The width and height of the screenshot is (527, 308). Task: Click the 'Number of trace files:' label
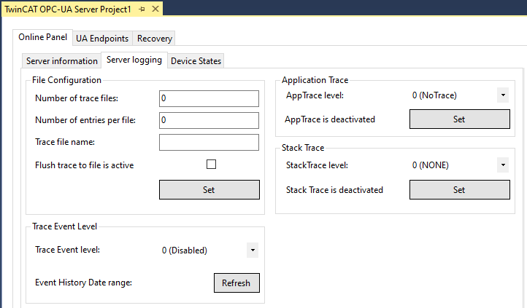(77, 98)
